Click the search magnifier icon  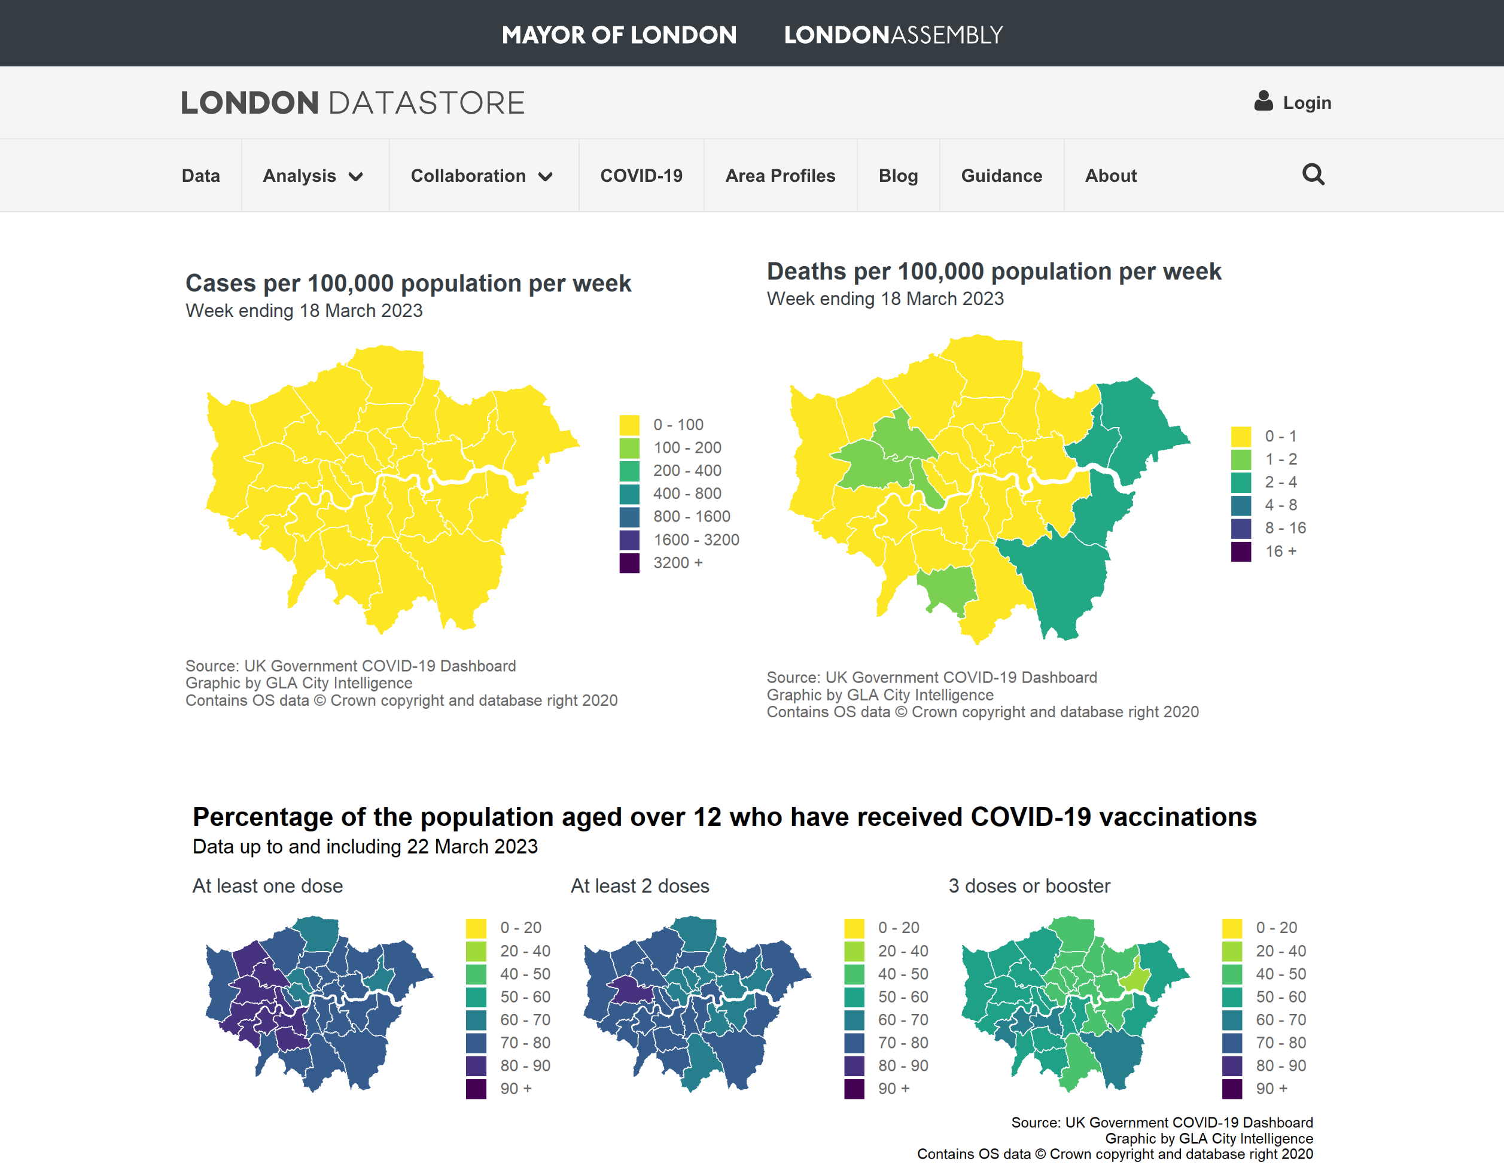1313,175
